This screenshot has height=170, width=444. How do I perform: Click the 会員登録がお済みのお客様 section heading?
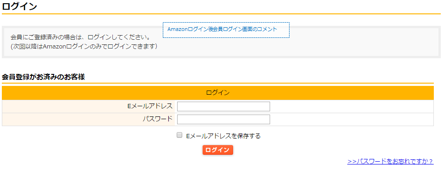tap(43, 77)
